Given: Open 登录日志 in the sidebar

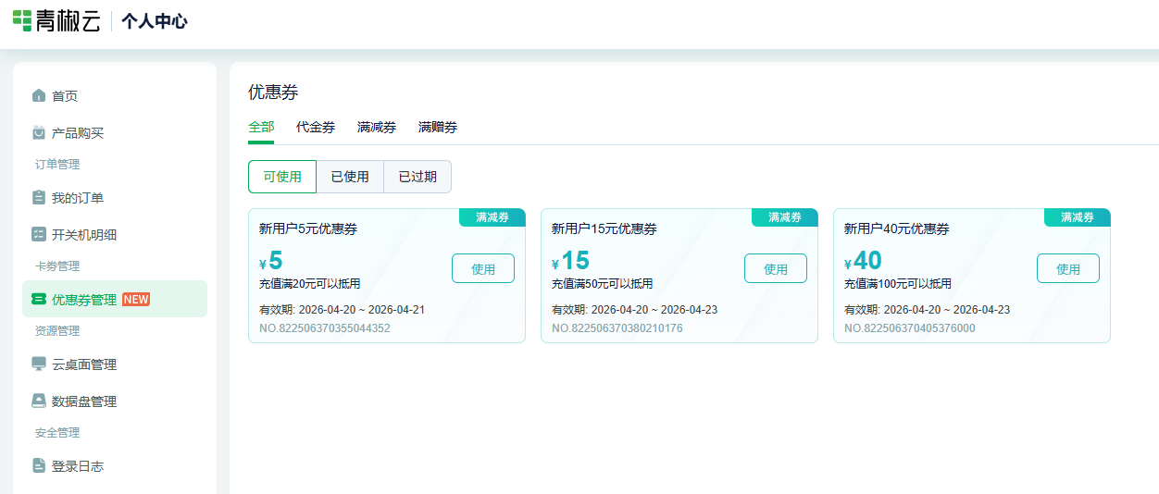Looking at the screenshot, I should [x=78, y=466].
